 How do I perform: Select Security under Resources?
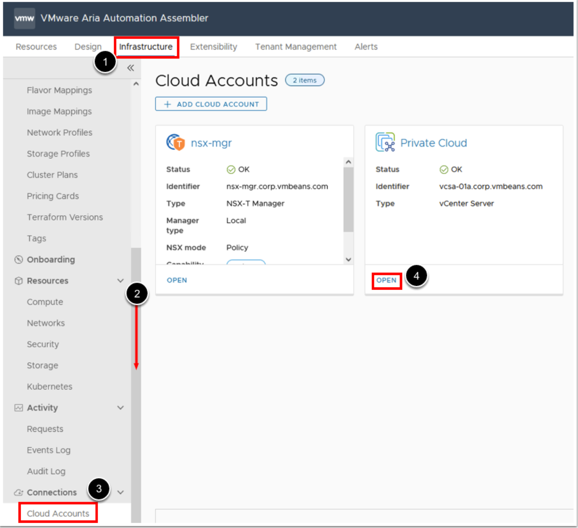coord(43,344)
